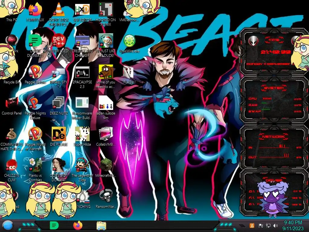Viewport: 309px width, 232px height.
Task: Click the NETWORK widget header
Action: pyautogui.click(x=274, y=137)
